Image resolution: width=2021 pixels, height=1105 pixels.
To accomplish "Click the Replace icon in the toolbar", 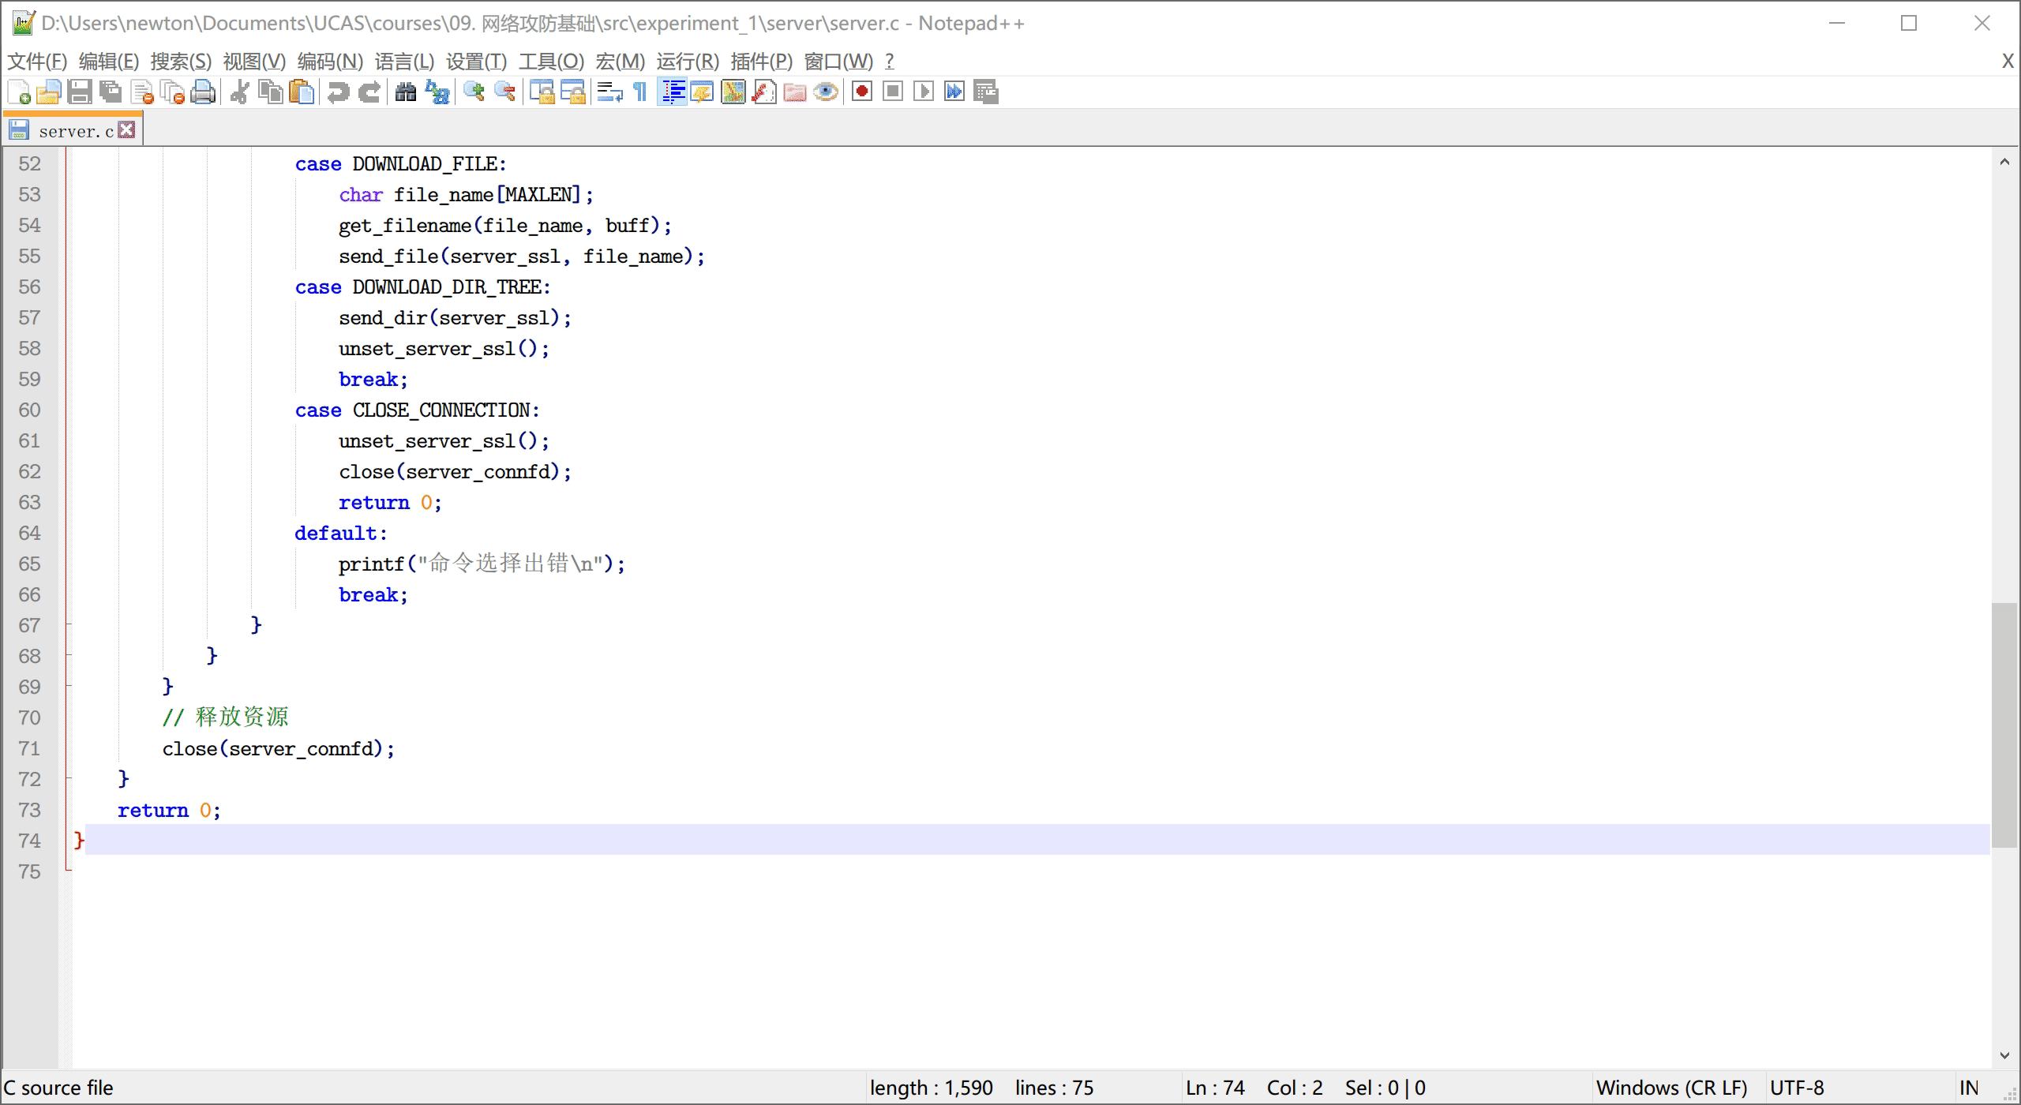I will (x=437, y=92).
